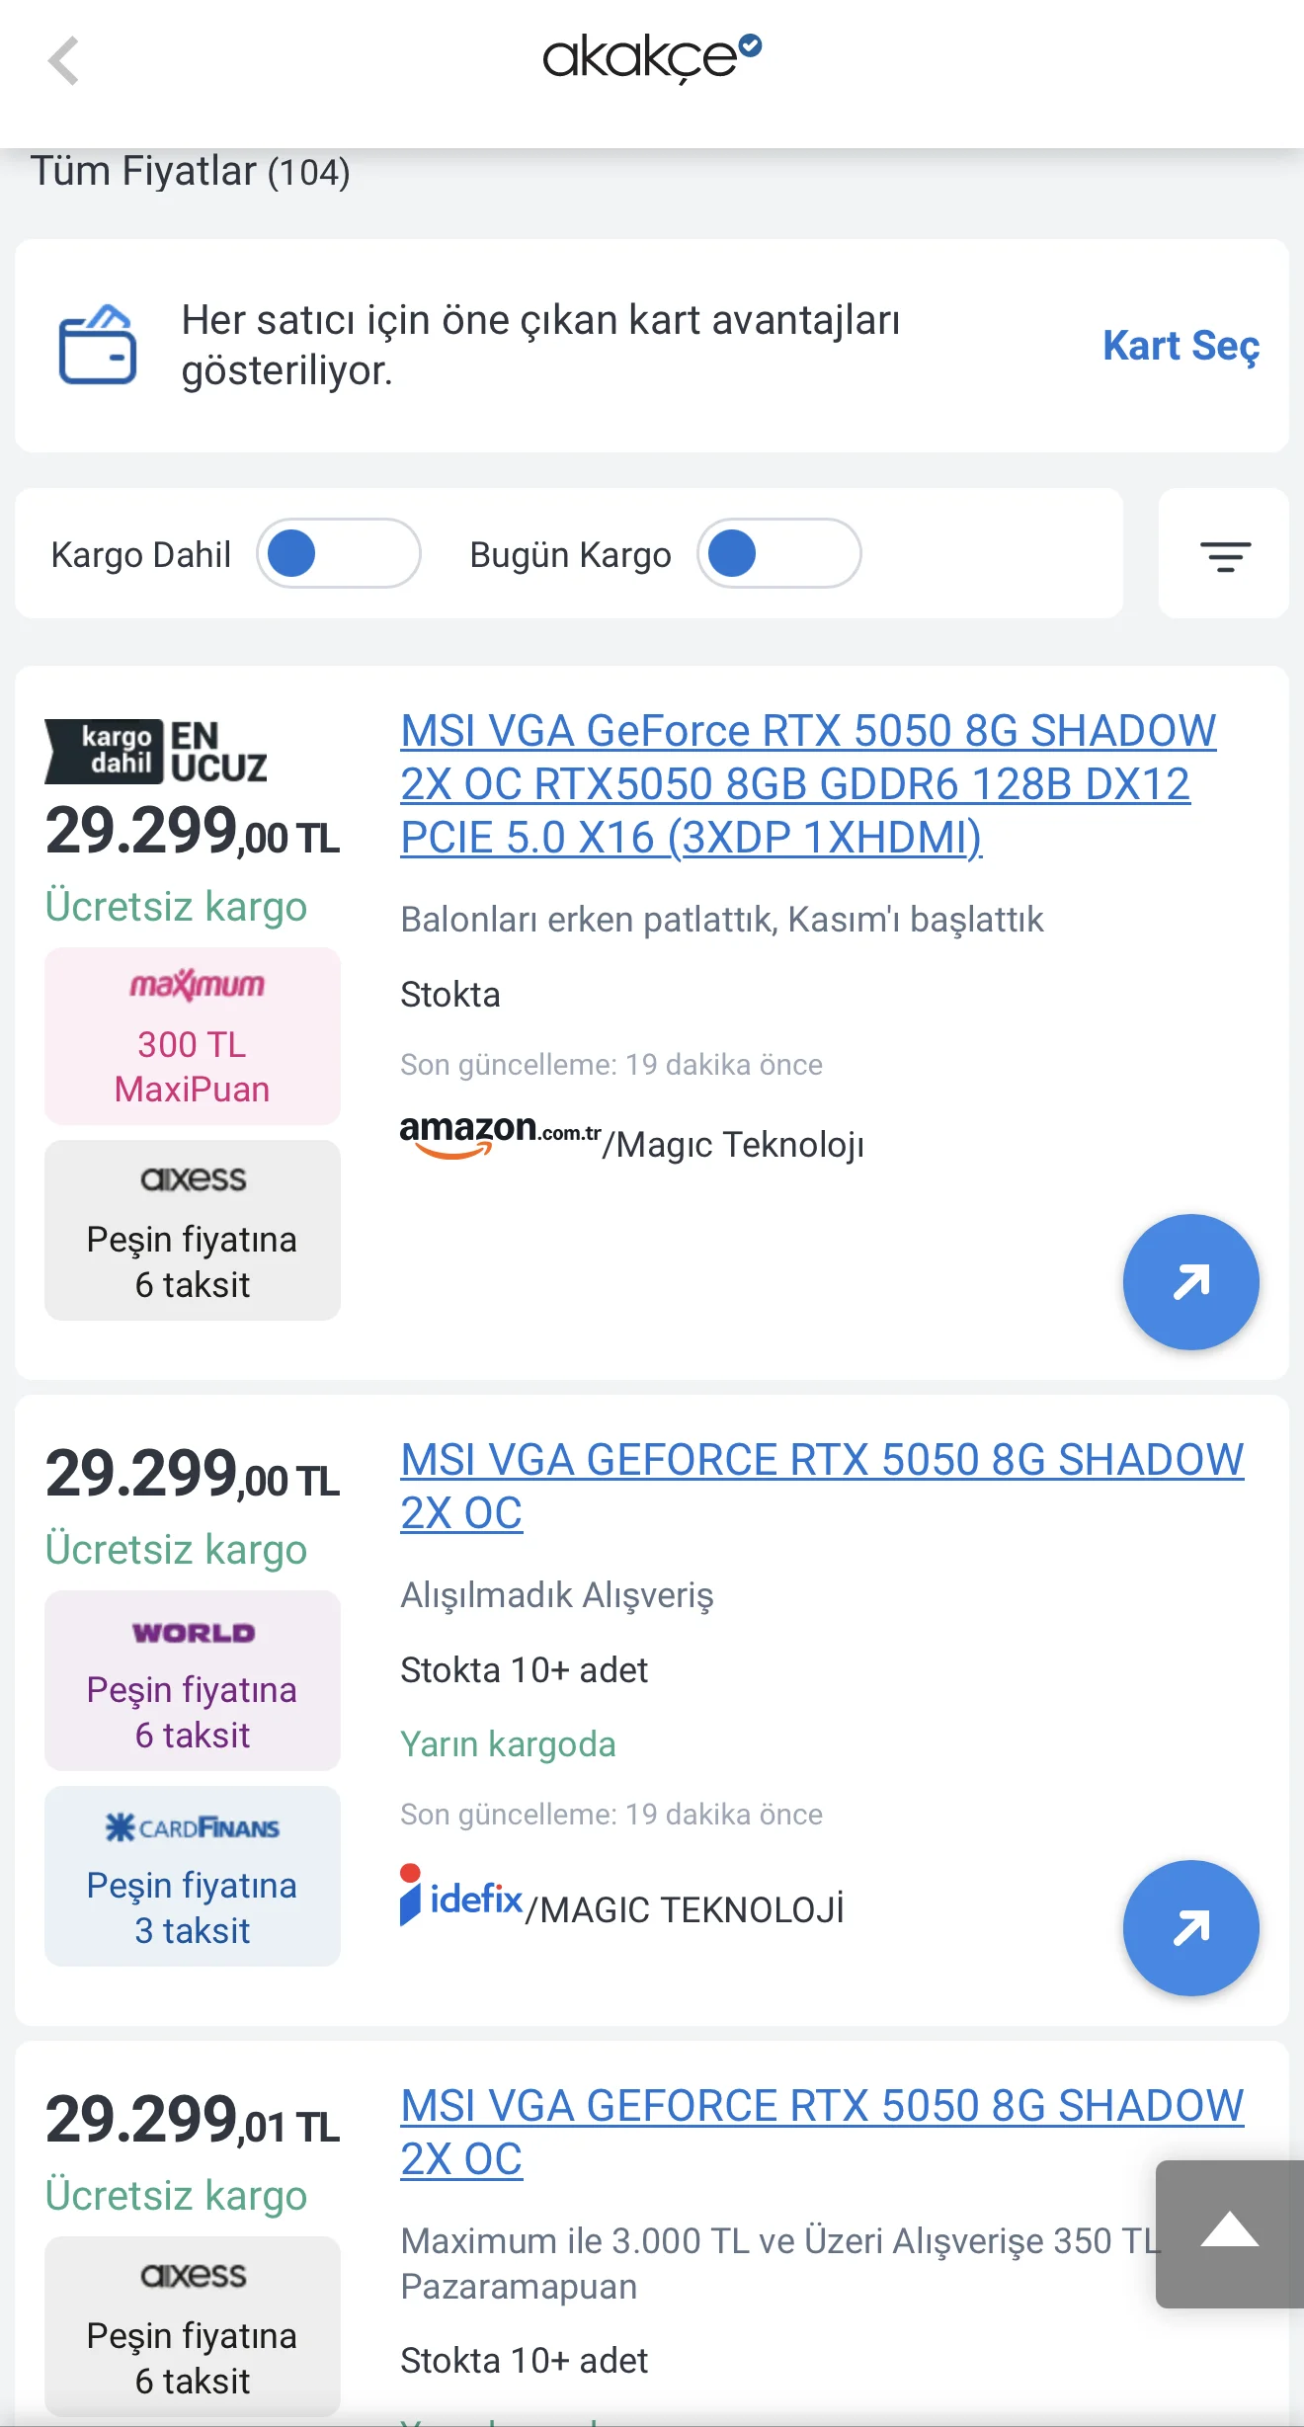Viewport: 1304px width, 2427px height.
Task: Open MSI RTX 5050 SHADOW PCIE 5.0 listing link
Action: pos(808,784)
